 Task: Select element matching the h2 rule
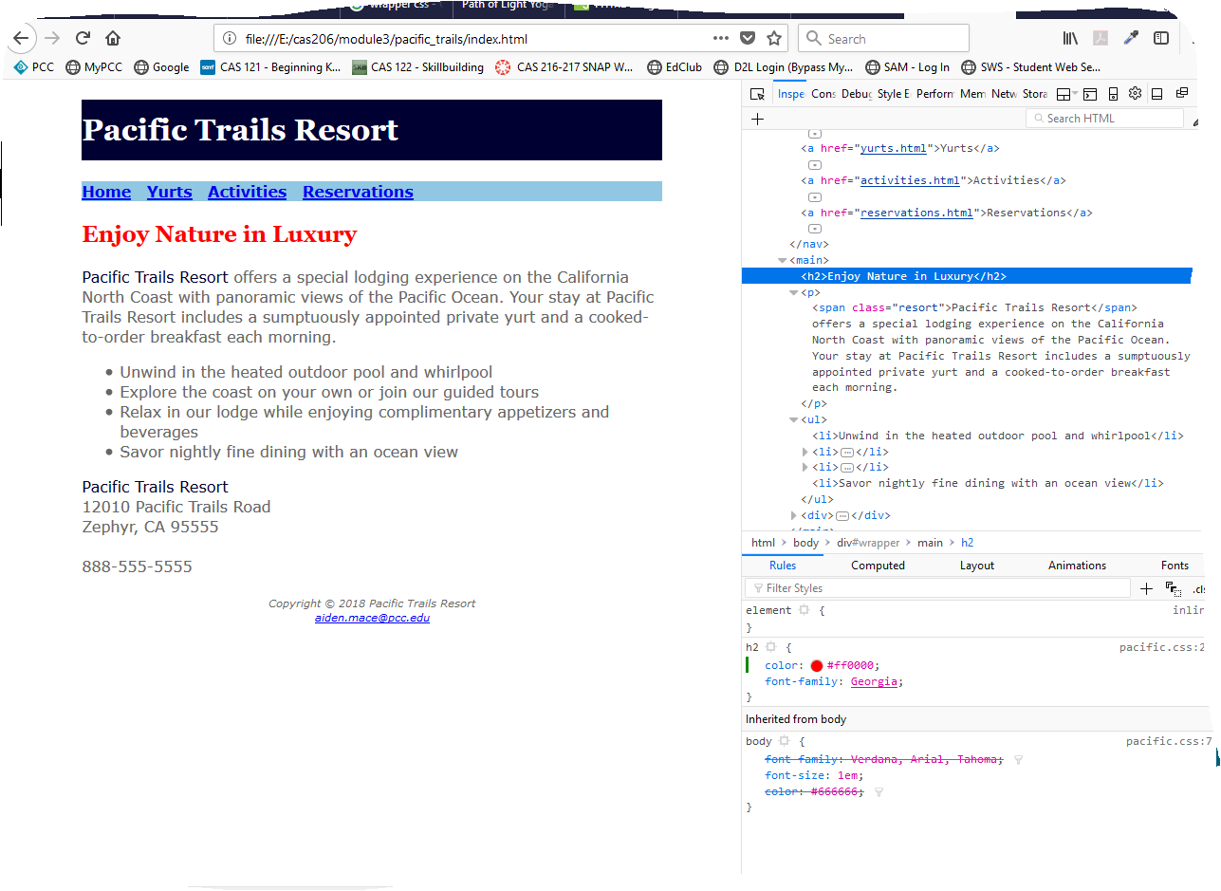click(x=771, y=647)
